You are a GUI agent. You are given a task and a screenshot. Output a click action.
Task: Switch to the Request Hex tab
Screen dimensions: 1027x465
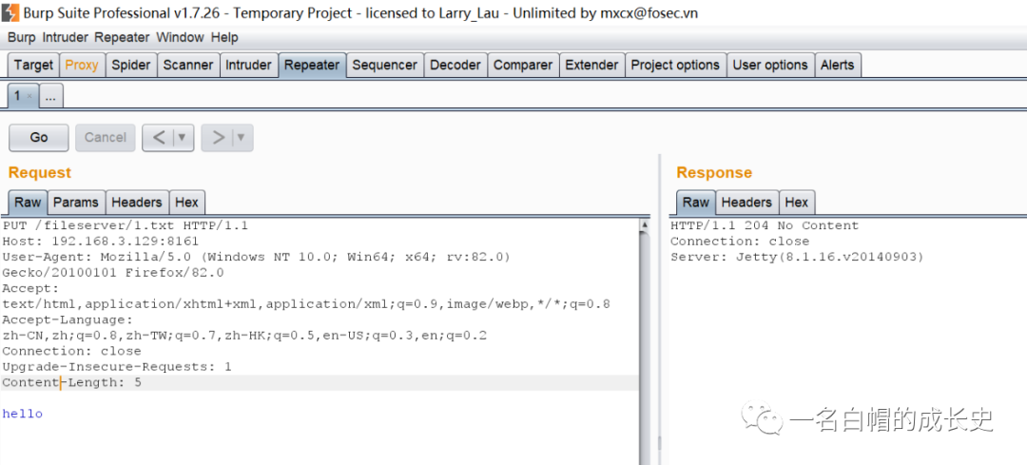coord(187,203)
